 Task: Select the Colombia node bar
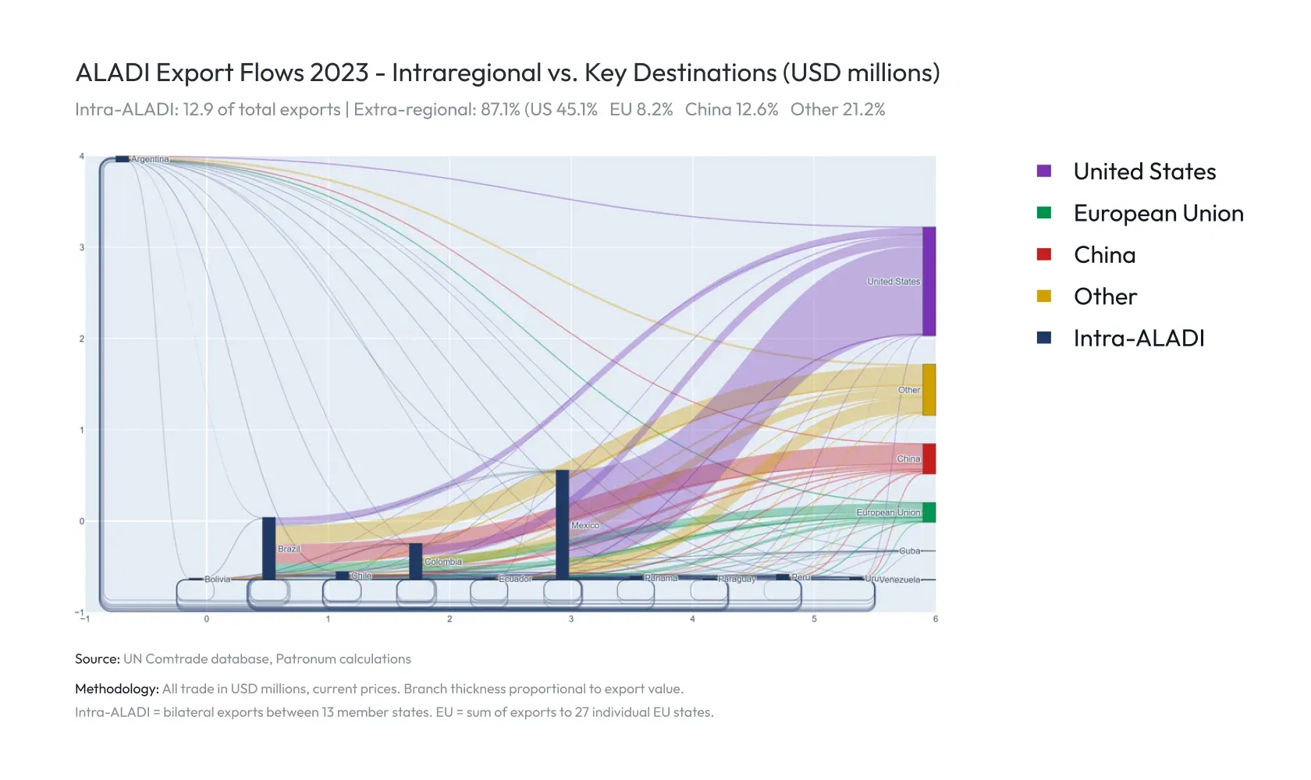click(x=416, y=562)
